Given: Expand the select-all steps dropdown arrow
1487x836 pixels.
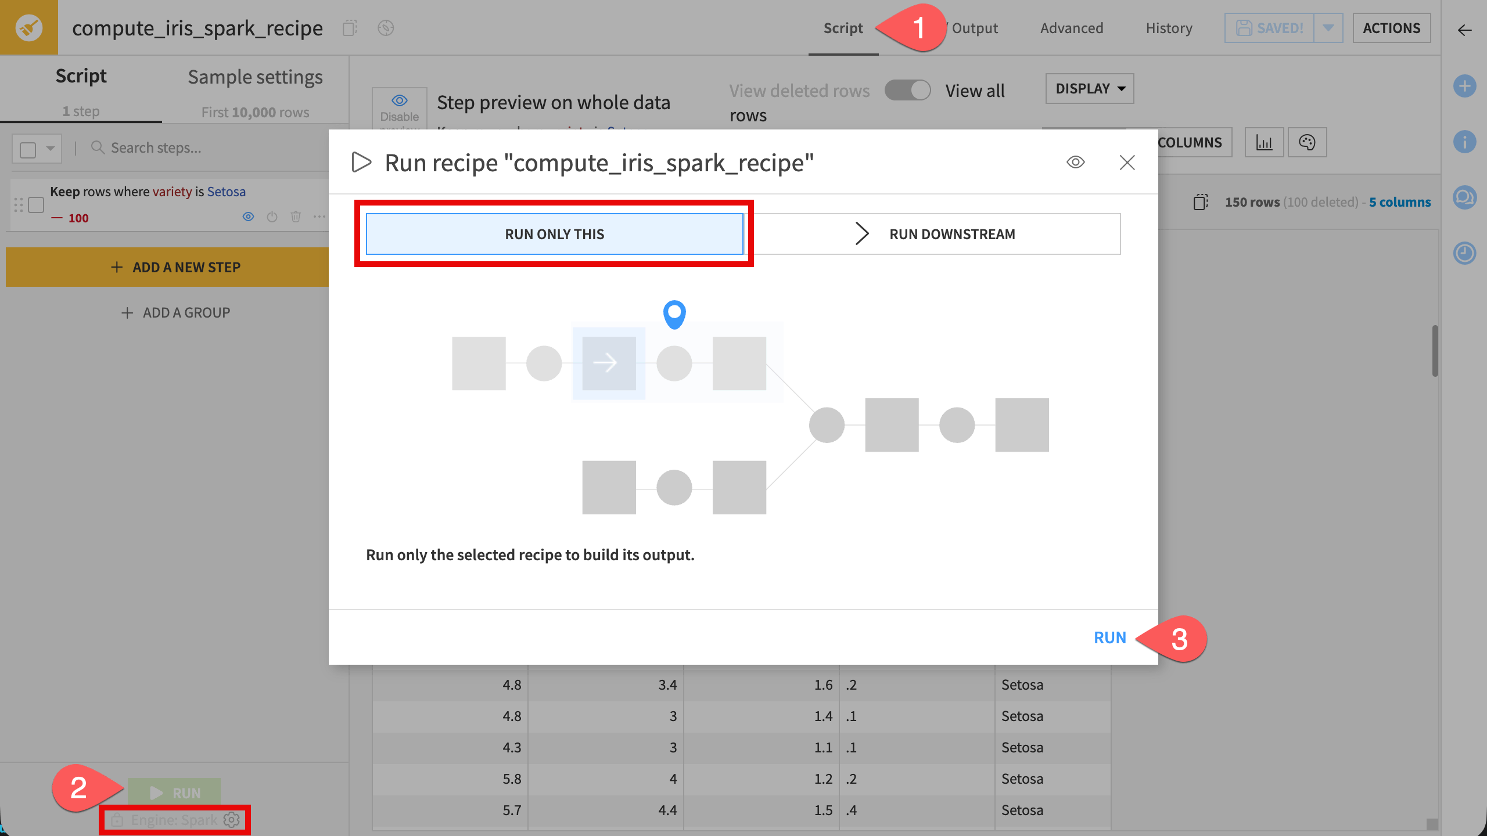Looking at the screenshot, I should [51, 149].
